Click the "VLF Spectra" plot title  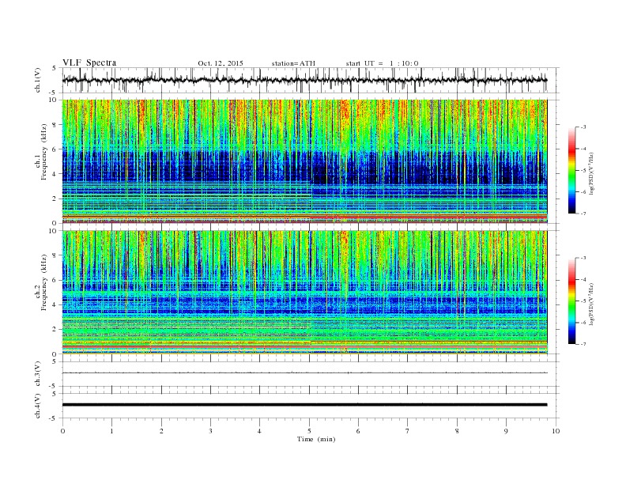point(89,62)
